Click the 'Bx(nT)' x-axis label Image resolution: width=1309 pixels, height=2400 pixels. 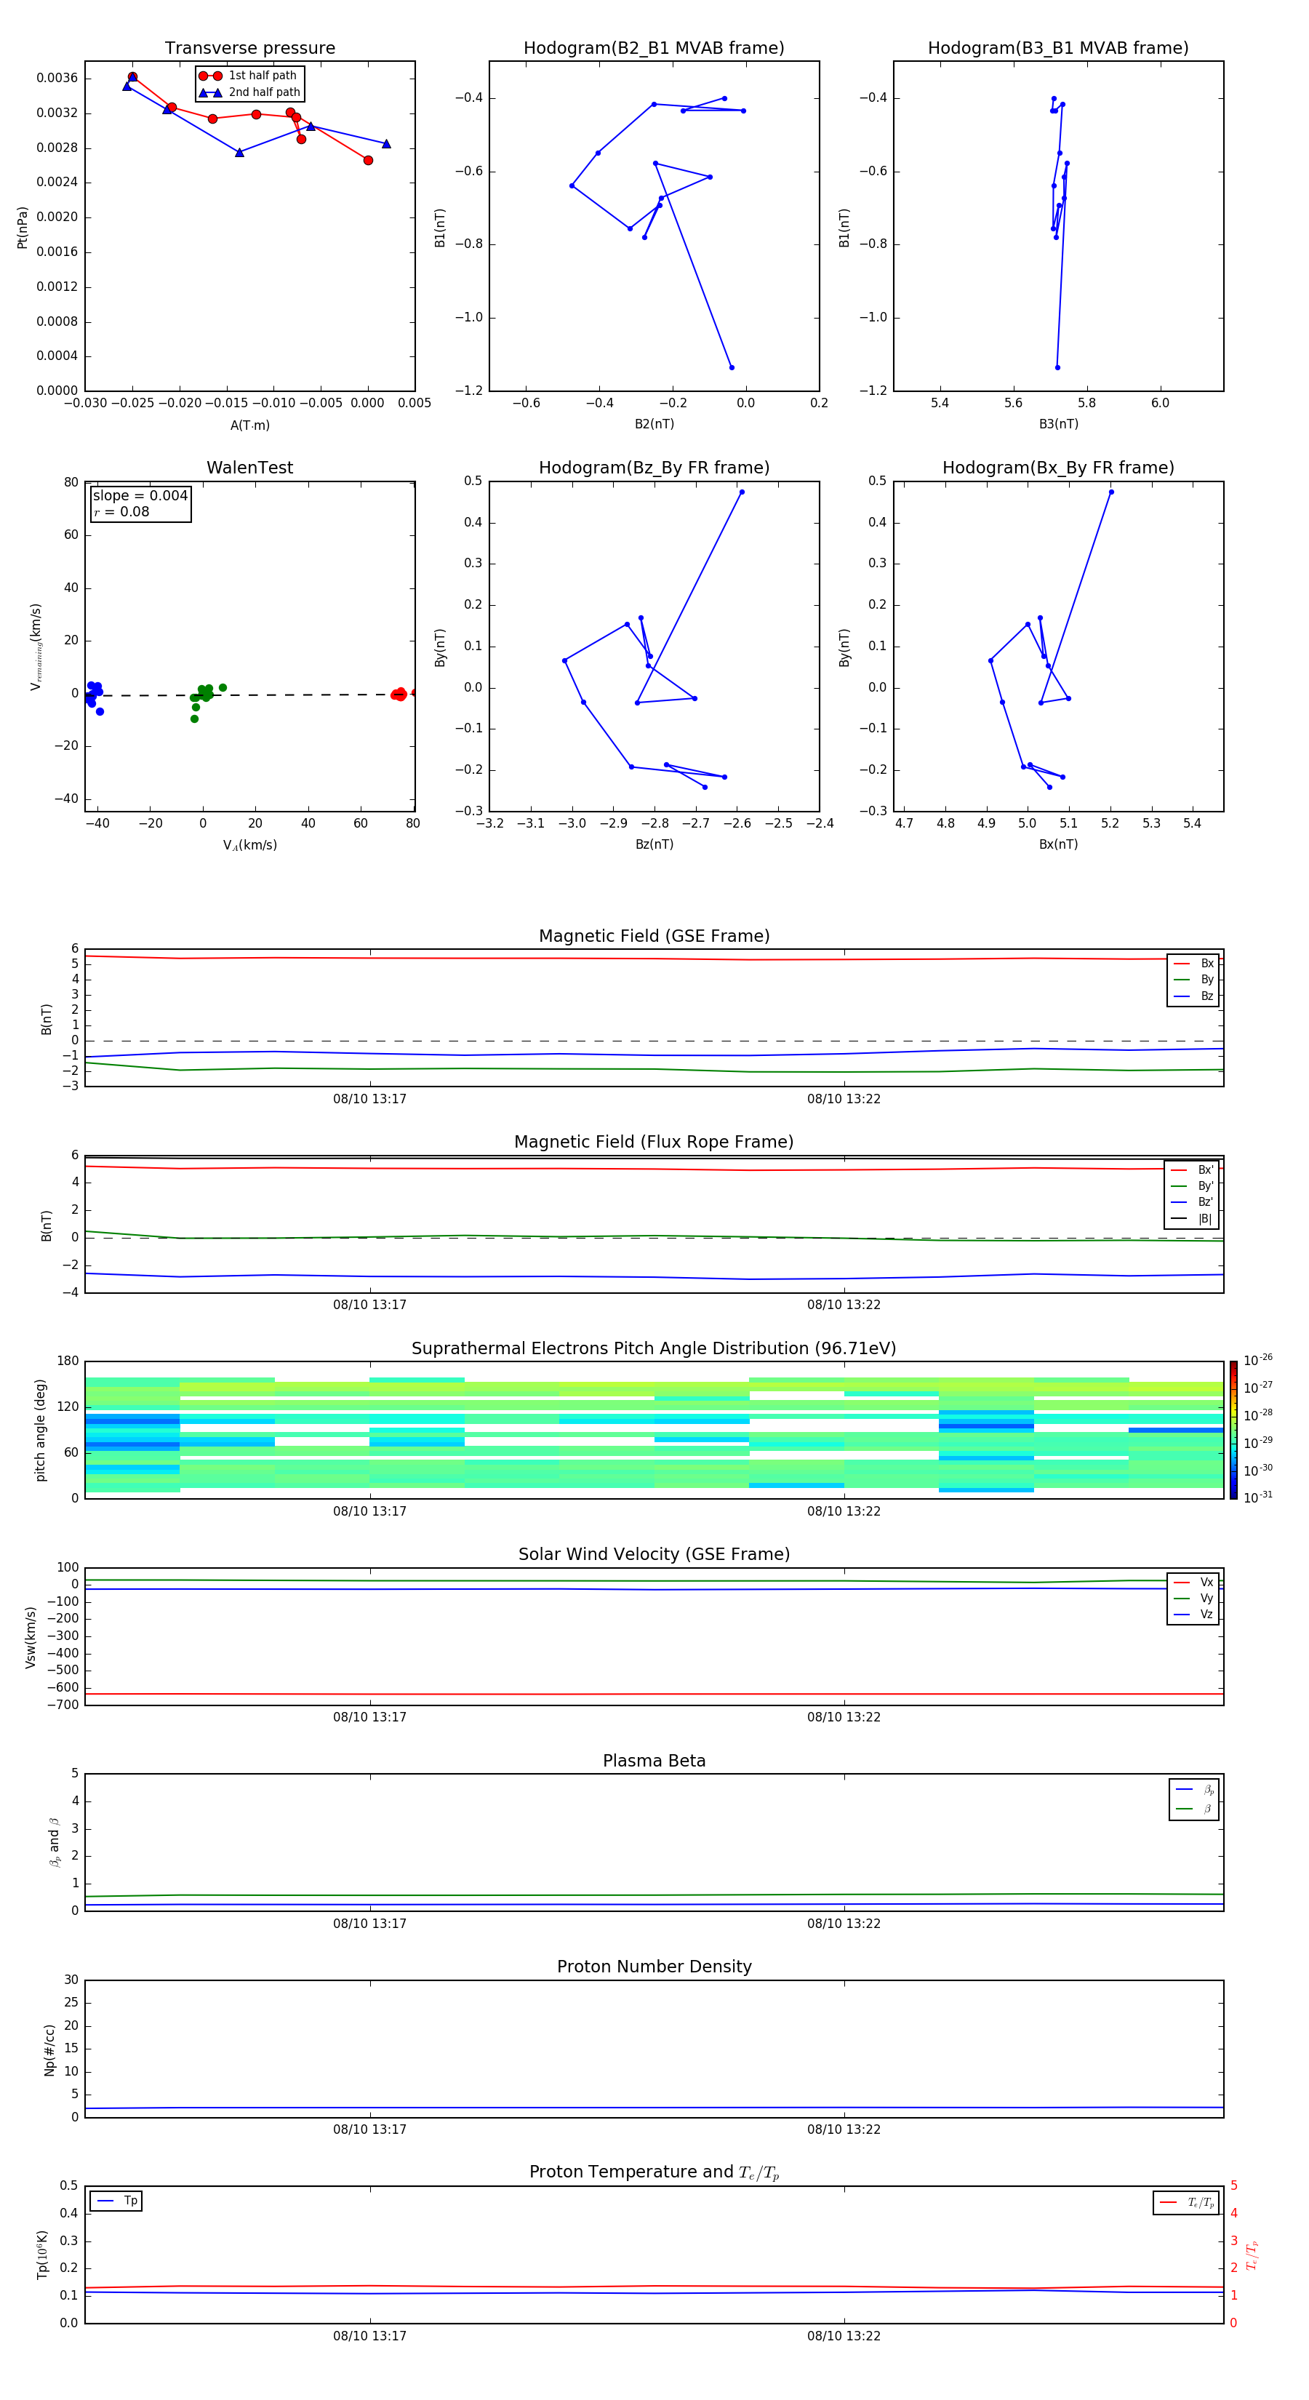tap(1058, 844)
